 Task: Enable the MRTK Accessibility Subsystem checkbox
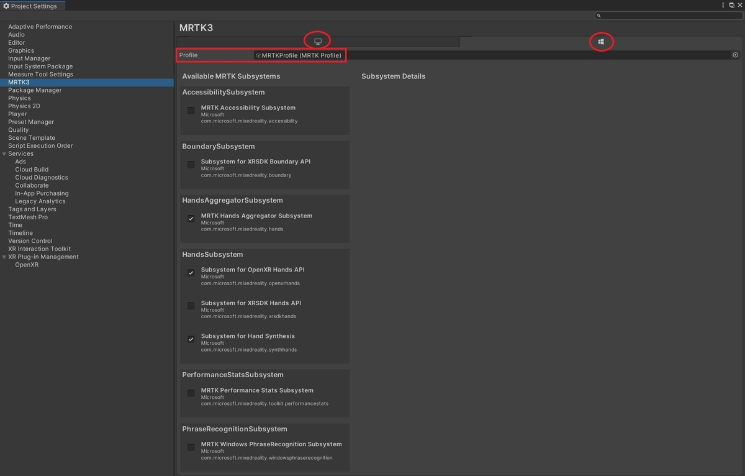point(191,111)
